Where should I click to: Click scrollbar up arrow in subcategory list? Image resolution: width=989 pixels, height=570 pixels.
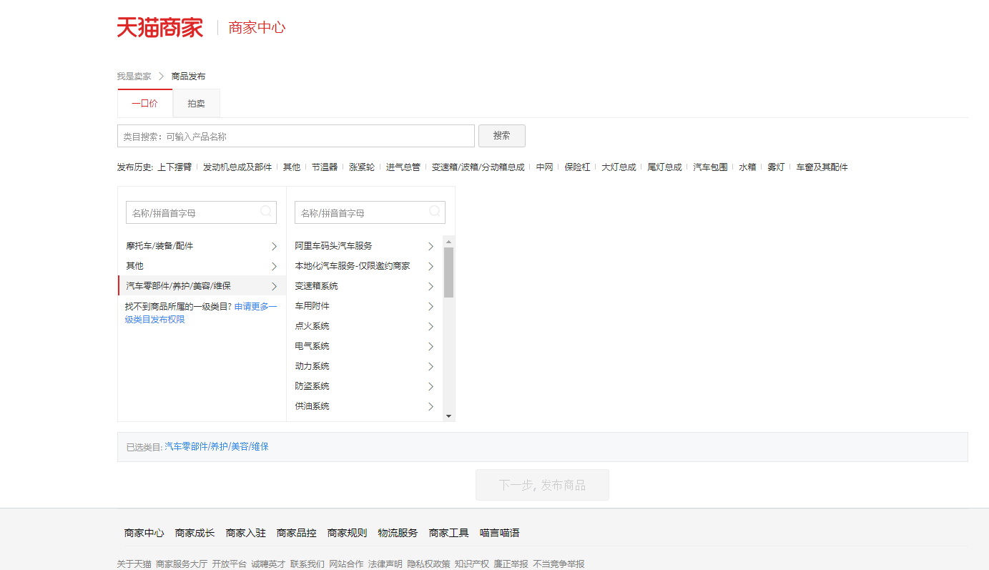[x=448, y=242]
